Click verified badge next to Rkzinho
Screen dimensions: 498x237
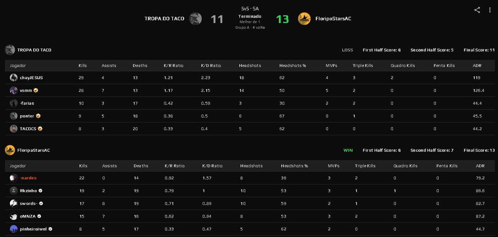point(41,191)
